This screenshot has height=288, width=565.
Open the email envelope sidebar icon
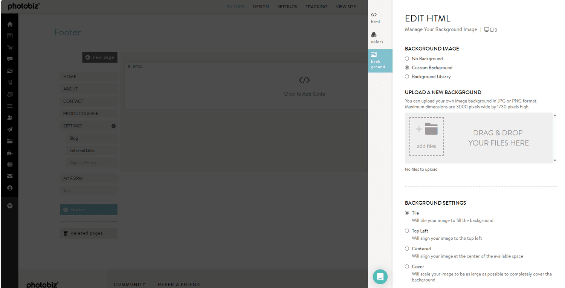[x=9, y=176]
